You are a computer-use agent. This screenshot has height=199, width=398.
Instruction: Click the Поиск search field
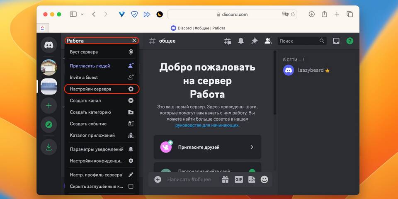302,41
